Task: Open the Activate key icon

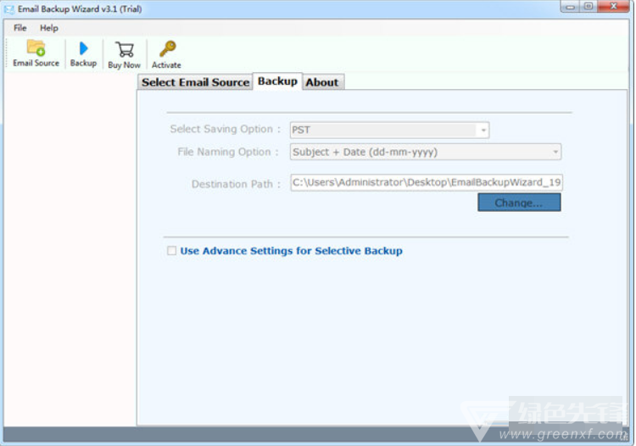Action: coord(168,48)
